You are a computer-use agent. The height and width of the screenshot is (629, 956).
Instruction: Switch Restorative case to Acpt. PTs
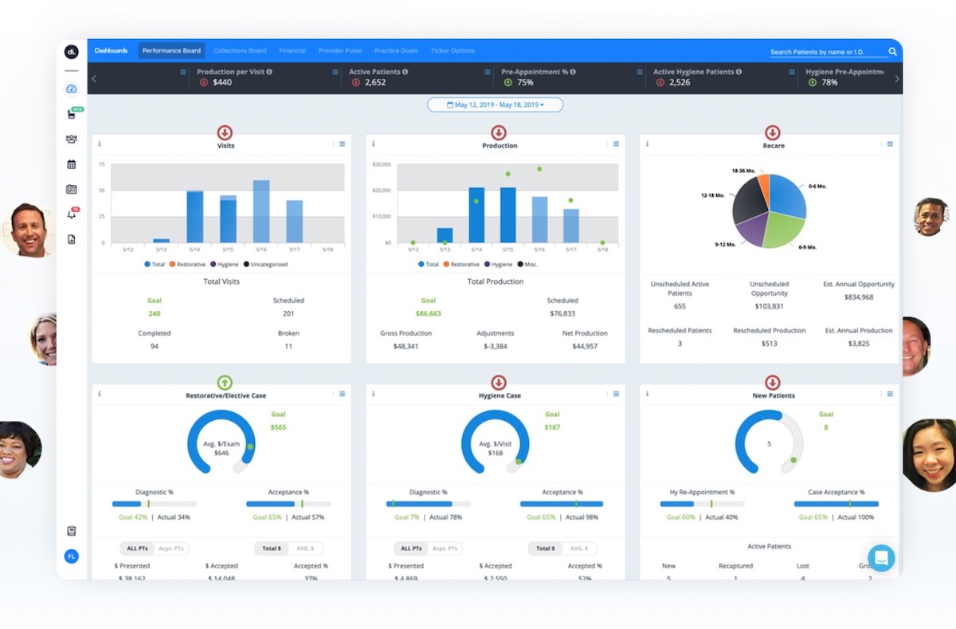point(171,548)
